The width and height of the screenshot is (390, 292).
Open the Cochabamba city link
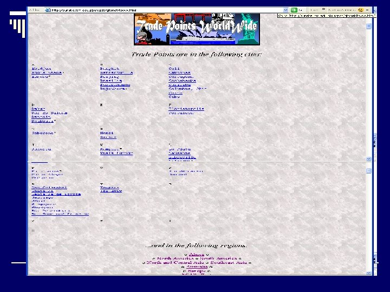tap(182, 81)
